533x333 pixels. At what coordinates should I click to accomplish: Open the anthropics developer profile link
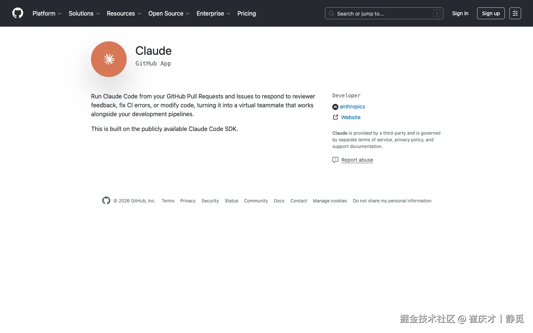click(x=352, y=107)
